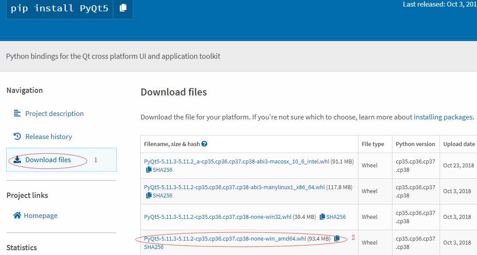477x255 pixels.
Task: Select the pip install PyQt5 command text
Action: click(x=60, y=8)
